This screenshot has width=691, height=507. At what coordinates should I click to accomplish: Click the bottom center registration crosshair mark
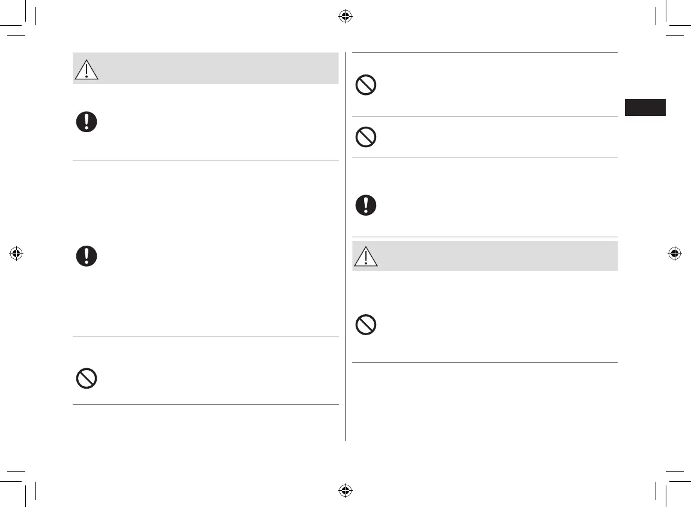[345, 490]
